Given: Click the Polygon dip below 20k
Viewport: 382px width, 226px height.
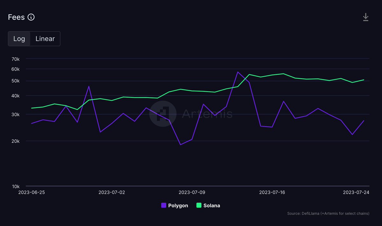Looking at the screenshot, I should [180, 145].
